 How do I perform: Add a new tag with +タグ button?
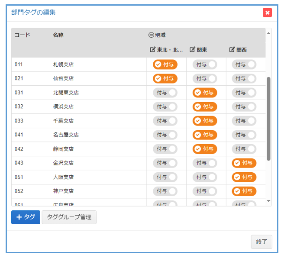pos(26,217)
